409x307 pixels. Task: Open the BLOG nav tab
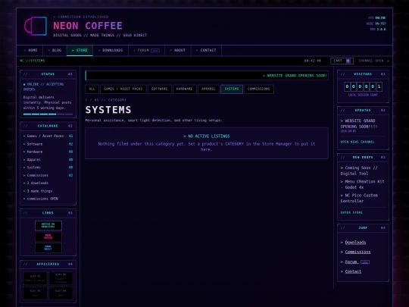point(55,50)
